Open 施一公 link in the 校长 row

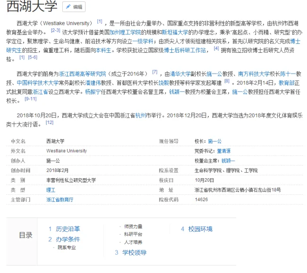coord(214,141)
